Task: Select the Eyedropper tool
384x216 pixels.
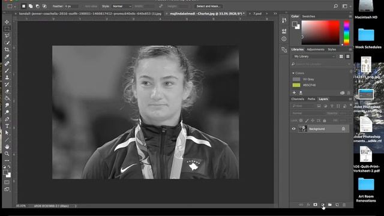Action: [x=7, y=56]
